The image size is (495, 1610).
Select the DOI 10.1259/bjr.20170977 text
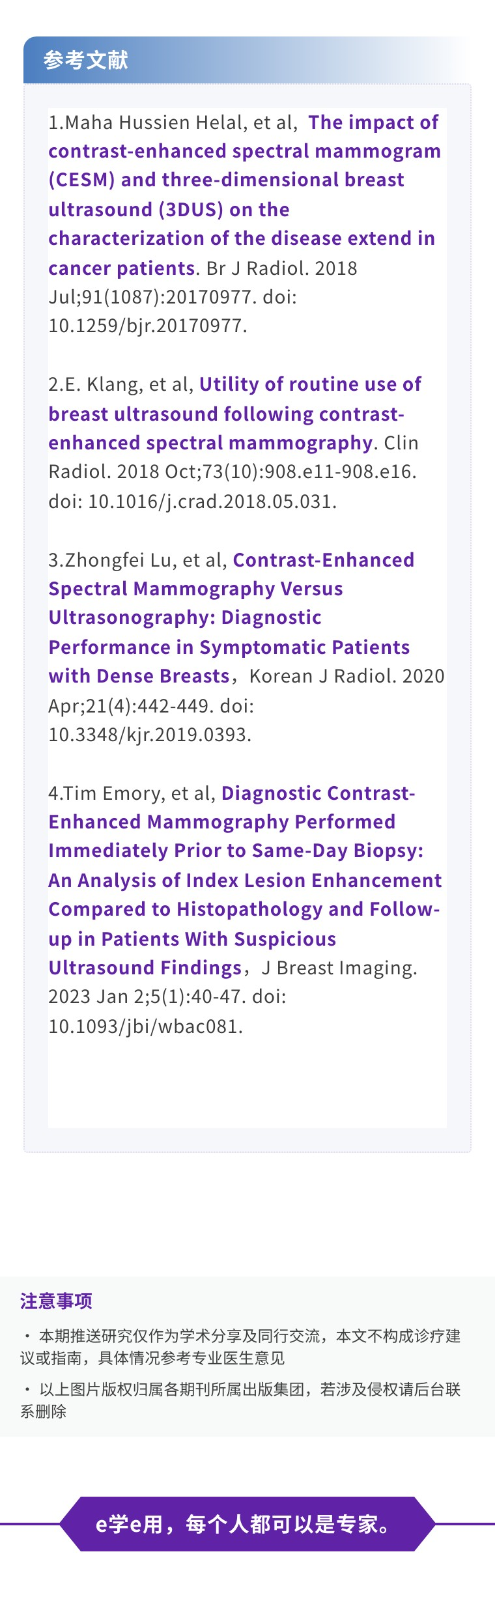147,326
